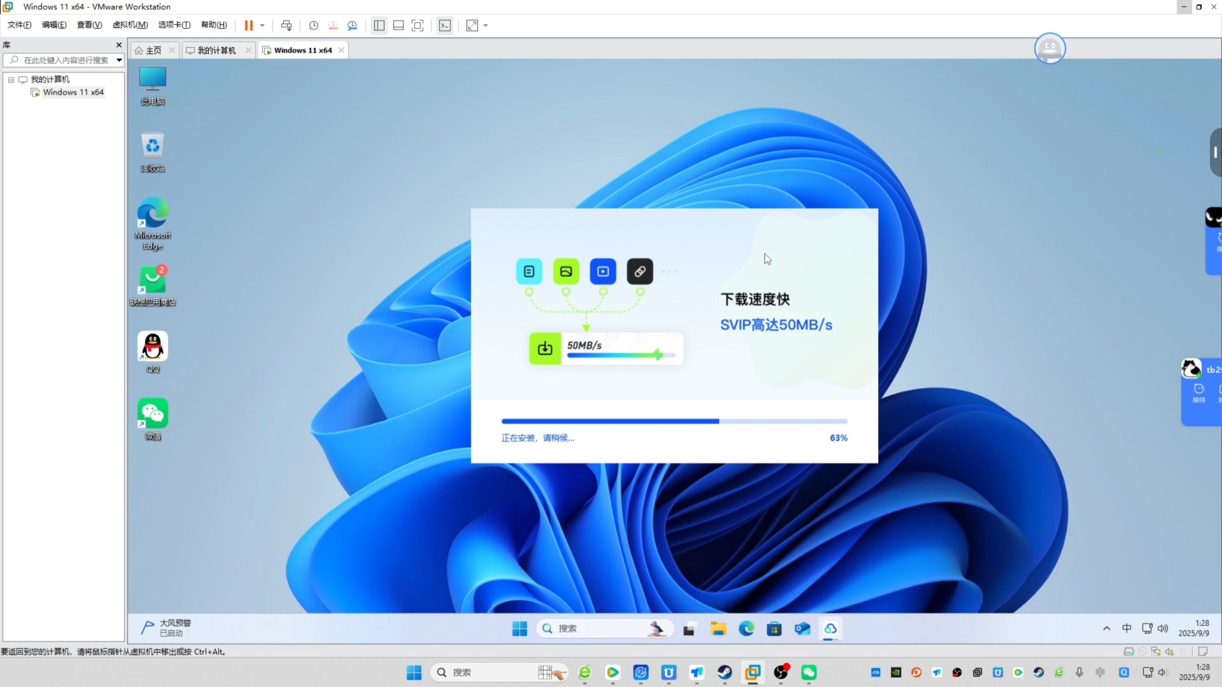Open the snapshot manager icon
Viewport: 1222px width, 687px height.
click(x=352, y=25)
